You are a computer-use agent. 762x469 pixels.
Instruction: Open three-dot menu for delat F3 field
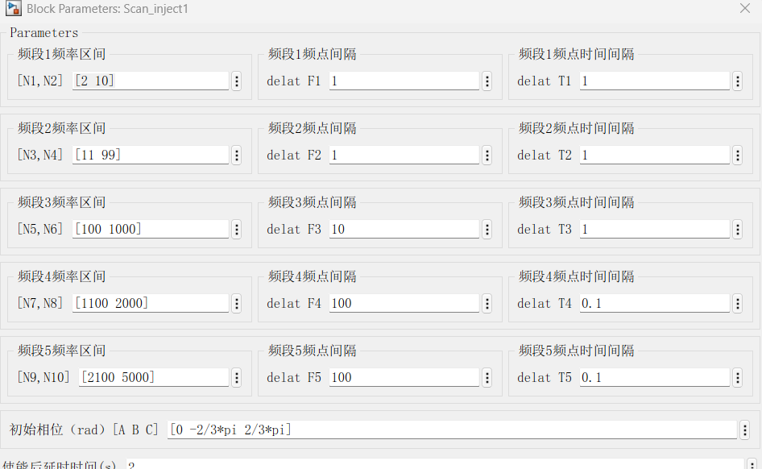(487, 230)
